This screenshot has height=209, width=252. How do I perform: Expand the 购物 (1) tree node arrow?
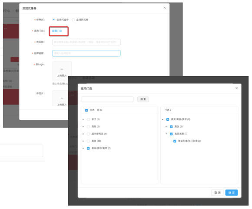(83, 127)
